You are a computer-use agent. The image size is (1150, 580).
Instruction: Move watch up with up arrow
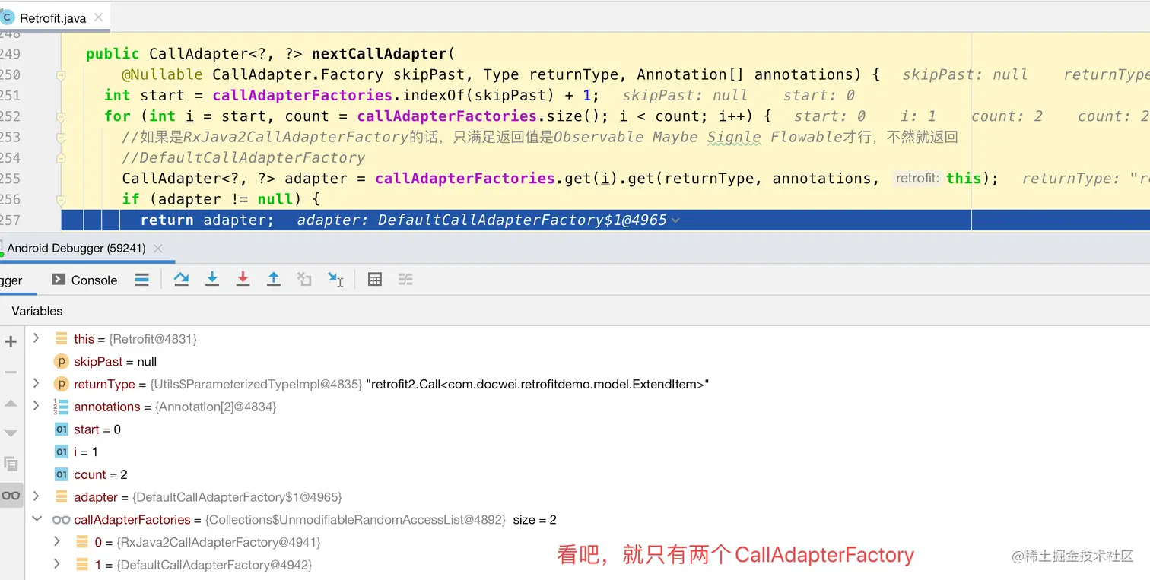[x=11, y=403]
